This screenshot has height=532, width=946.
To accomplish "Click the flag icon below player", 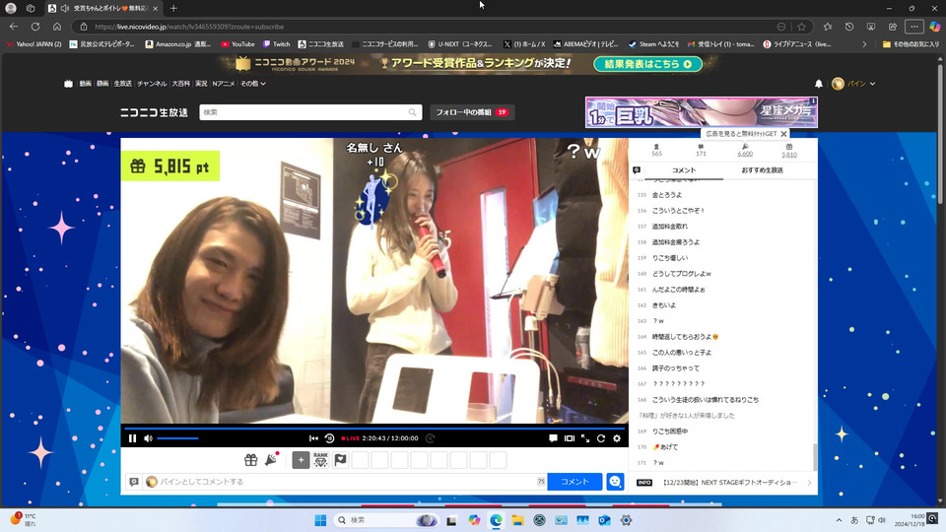I will (340, 460).
